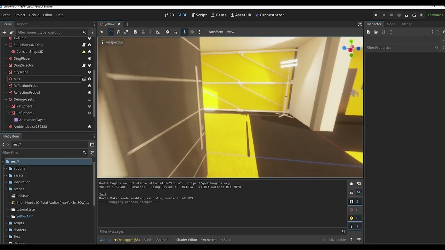Open the AssetLib workspace

pyautogui.click(x=241, y=15)
